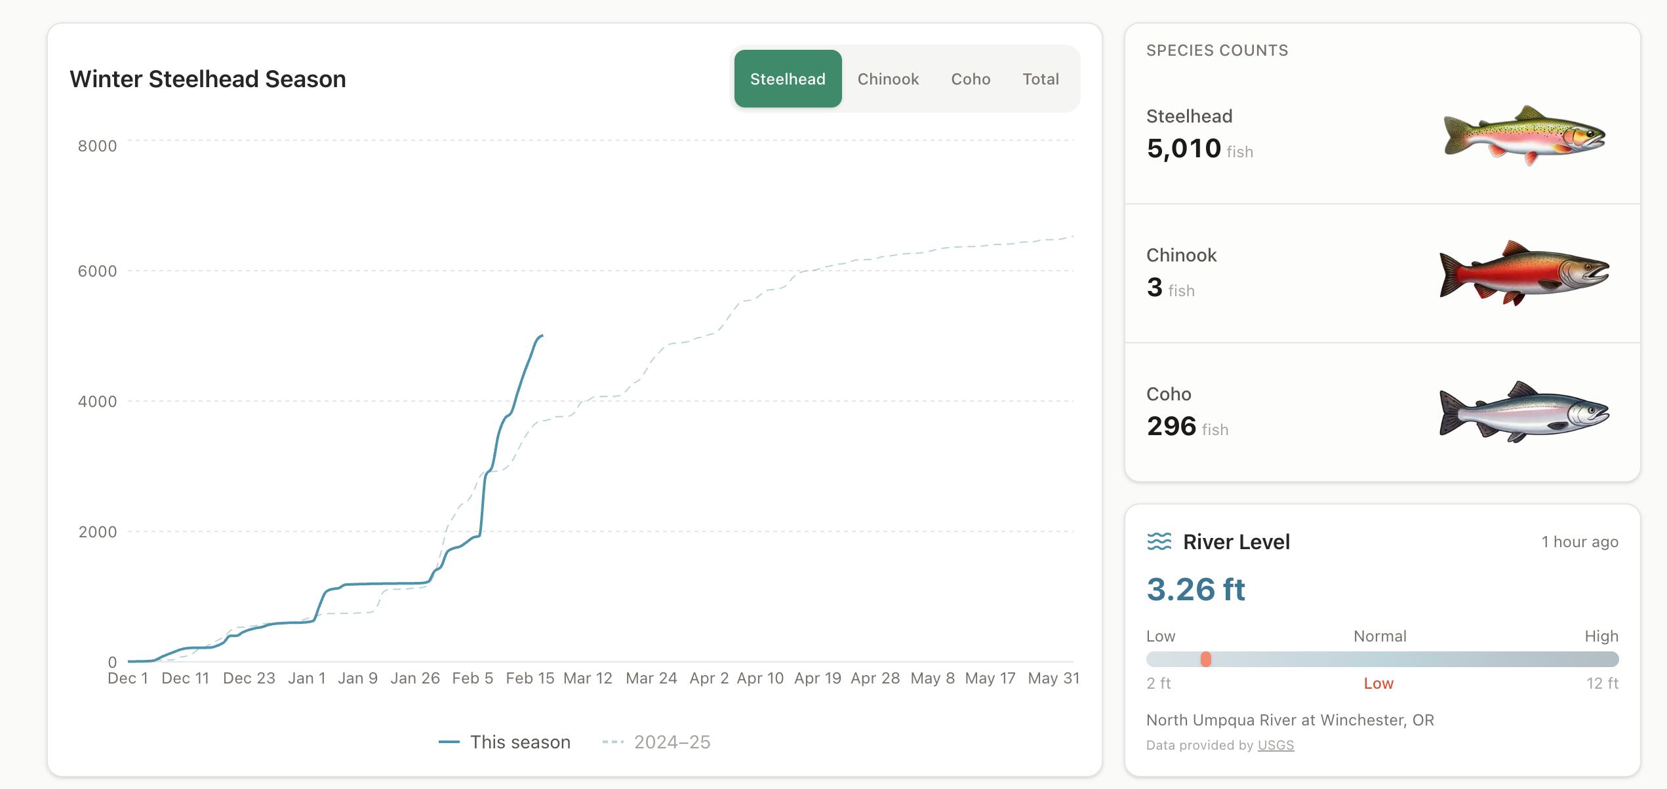Select the Steelhead segment button
This screenshot has height=789, width=1667.
tap(788, 79)
